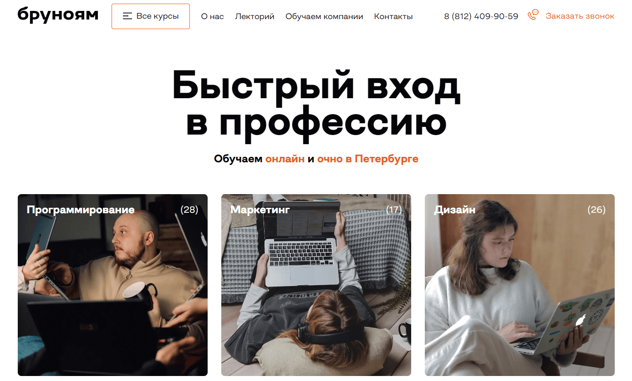
Task: Open Обучаем компании page
Action: pyautogui.click(x=324, y=16)
